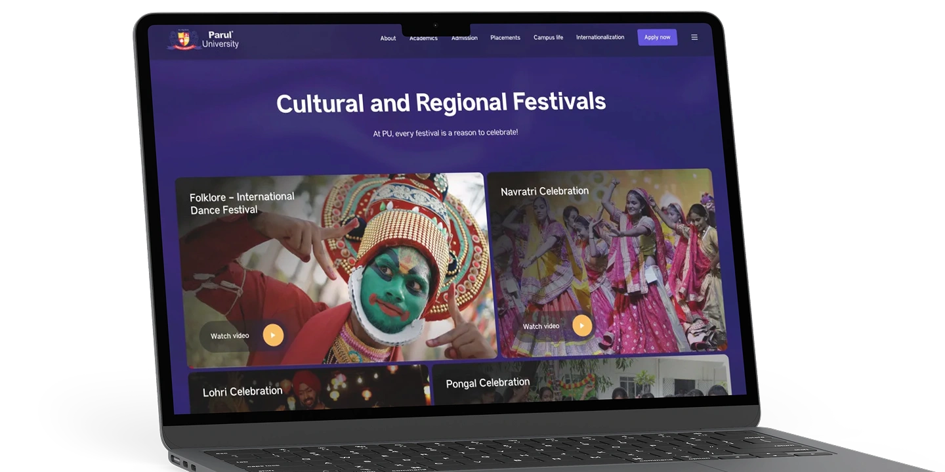The image size is (945, 472).
Task: Open the About menu item
Action: tap(388, 38)
